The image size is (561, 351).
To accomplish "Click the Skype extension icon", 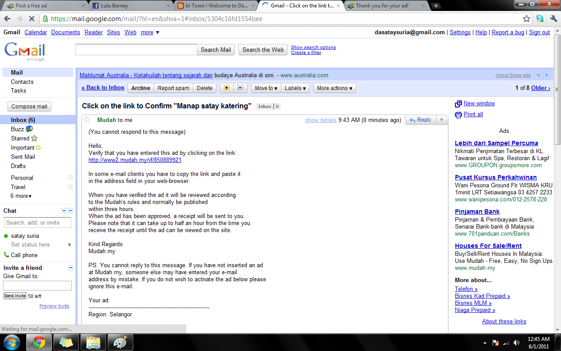I will (x=540, y=19).
